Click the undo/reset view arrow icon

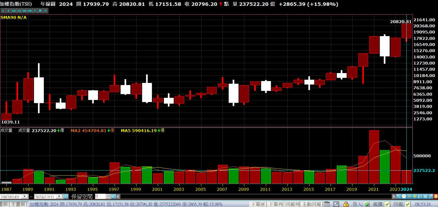[x=420, y=196]
